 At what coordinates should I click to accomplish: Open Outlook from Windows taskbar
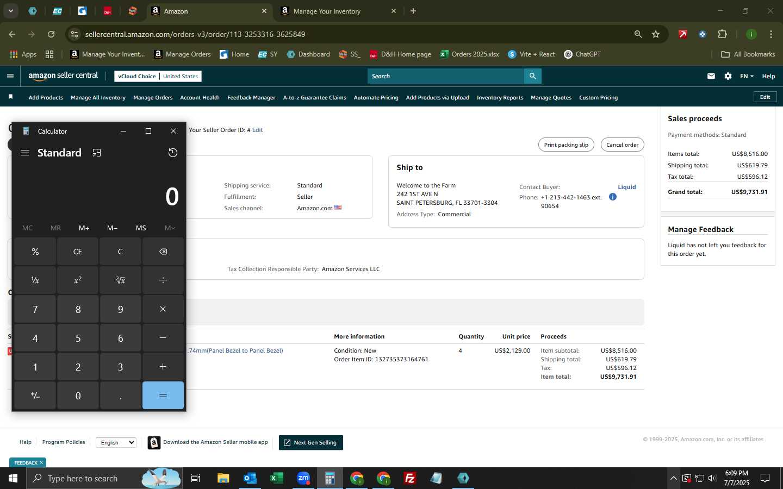(250, 478)
